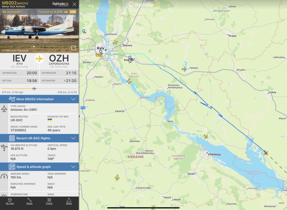
Task: Tap the Boryspil airport pin marker
Action: point(130,58)
